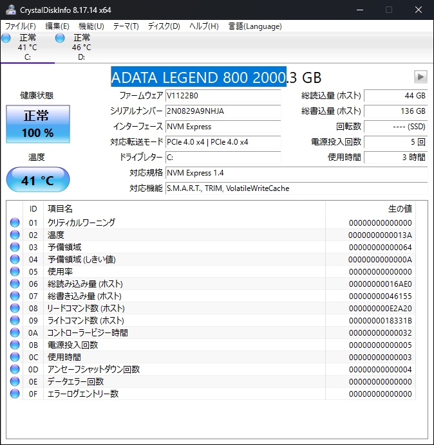Select the コントローラービジー時間 row label

[88, 332]
